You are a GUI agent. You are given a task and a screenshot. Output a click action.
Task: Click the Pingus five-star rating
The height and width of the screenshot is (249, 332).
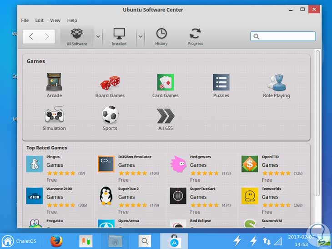coord(61,173)
